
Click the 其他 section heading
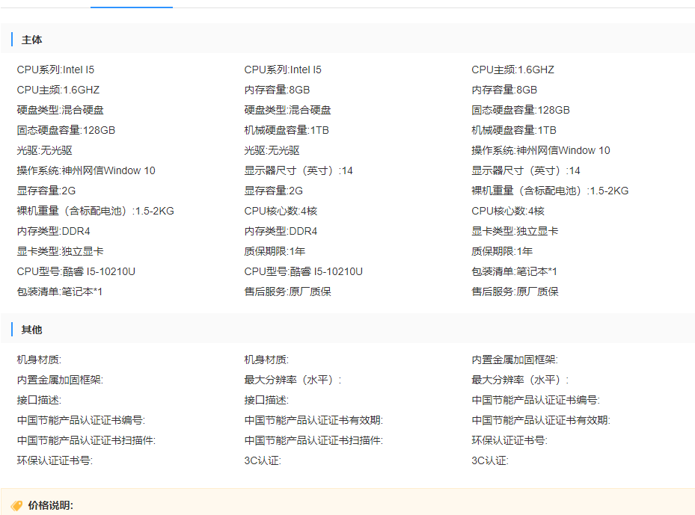click(x=32, y=330)
